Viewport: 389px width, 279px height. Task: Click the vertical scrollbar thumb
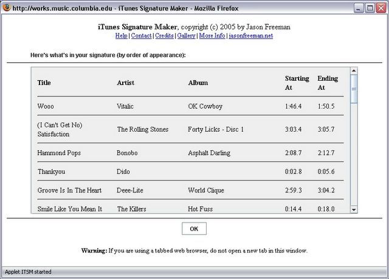pos(354,89)
